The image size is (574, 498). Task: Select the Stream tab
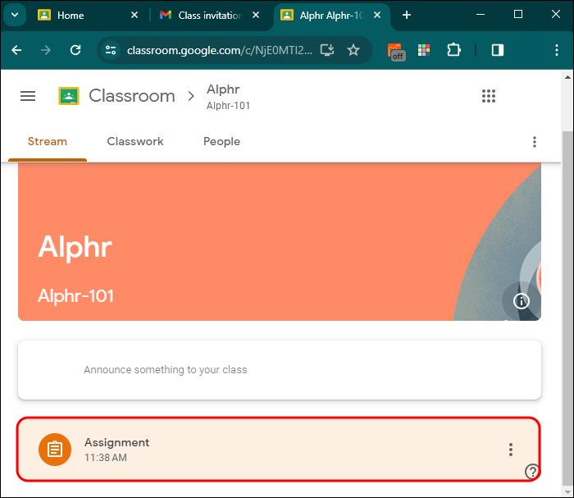(x=48, y=141)
